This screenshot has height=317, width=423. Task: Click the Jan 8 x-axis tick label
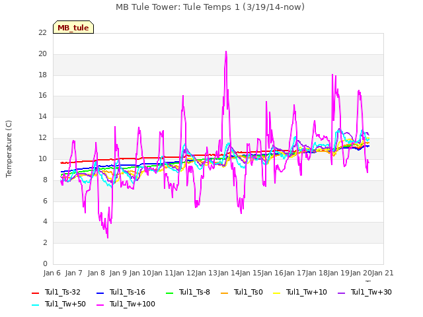click(96, 273)
